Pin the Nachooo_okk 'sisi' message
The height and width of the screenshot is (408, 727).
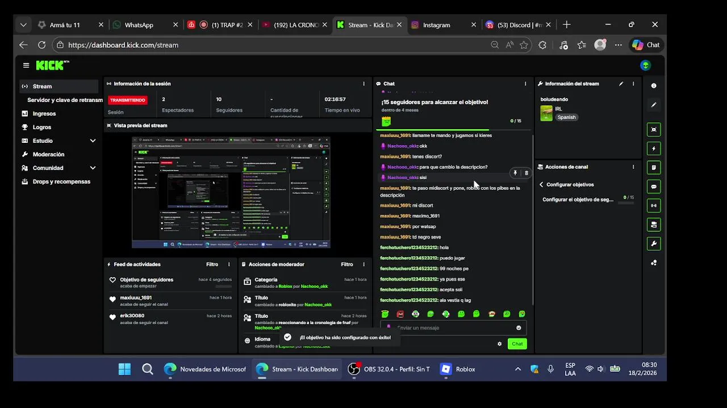[515, 173]
